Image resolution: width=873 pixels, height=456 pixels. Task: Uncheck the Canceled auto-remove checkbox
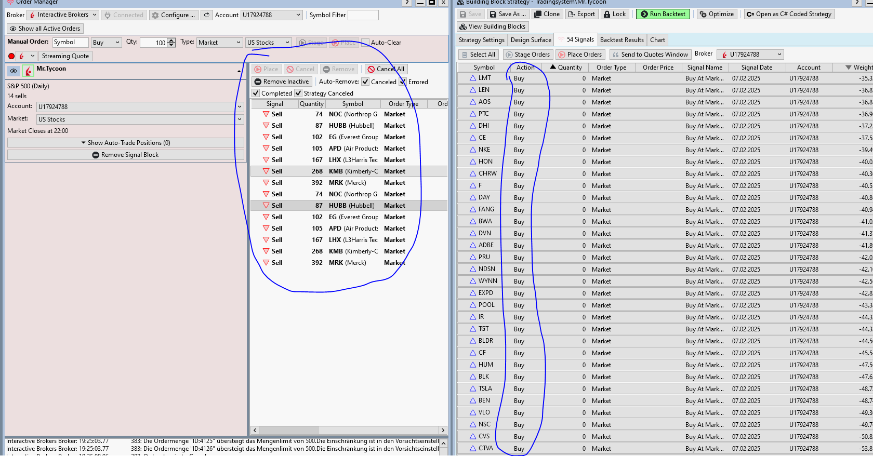(x=365, y=82)
